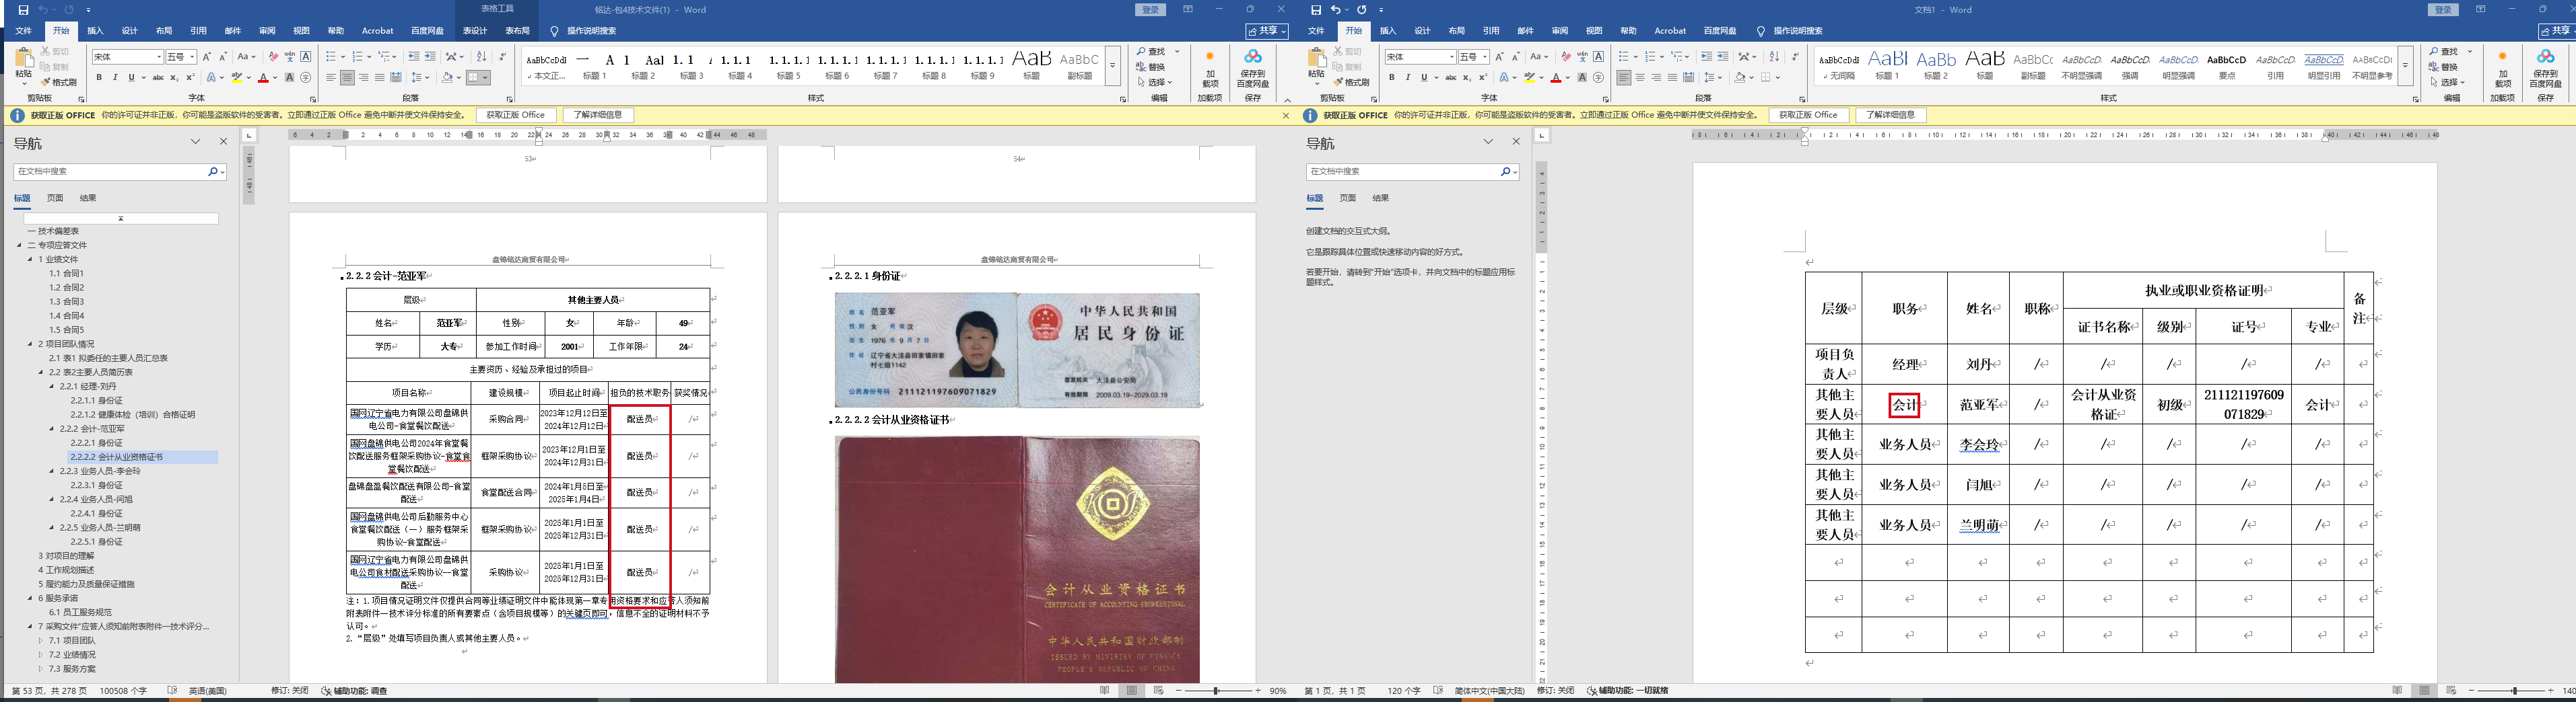Toggle Italic in the 文档1 window
Image resolution: width=2576 pixels, height=702 pixels.
coord(1407,78)
